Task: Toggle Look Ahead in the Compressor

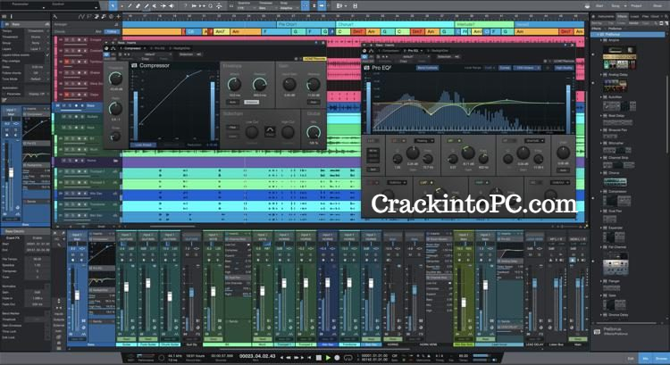Action: point(143,145)
